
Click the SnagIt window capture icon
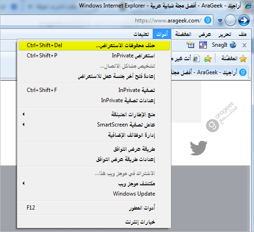pos(203,45)
